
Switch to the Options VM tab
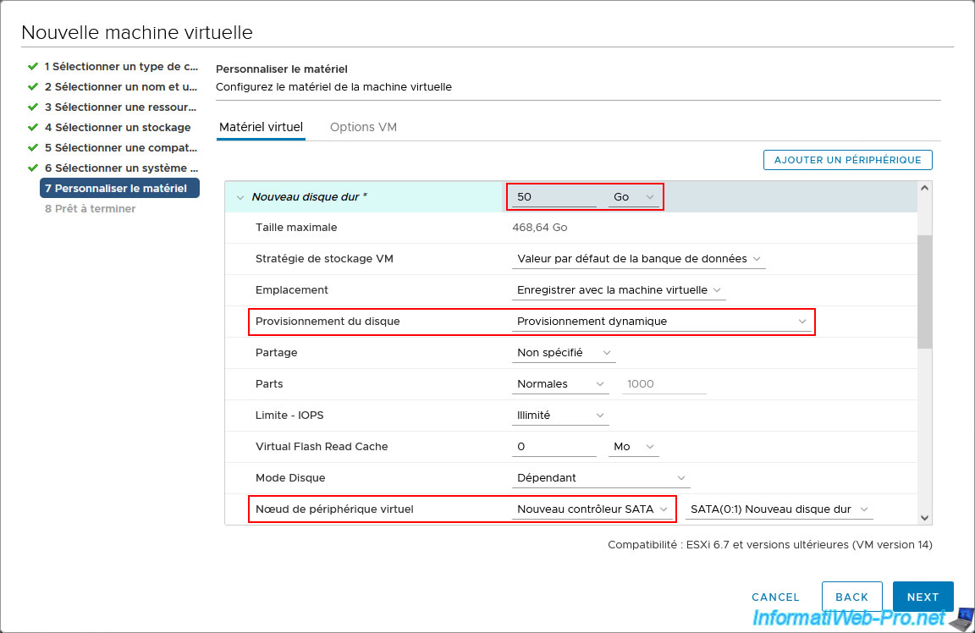(x=363, y=127)
